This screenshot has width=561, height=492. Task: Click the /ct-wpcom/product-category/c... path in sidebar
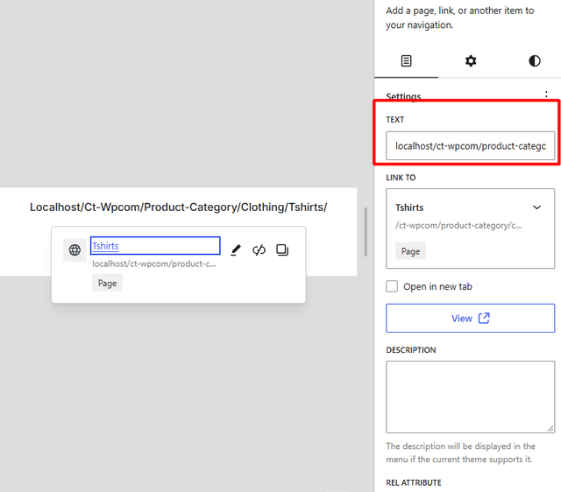(x=458, y=226)
